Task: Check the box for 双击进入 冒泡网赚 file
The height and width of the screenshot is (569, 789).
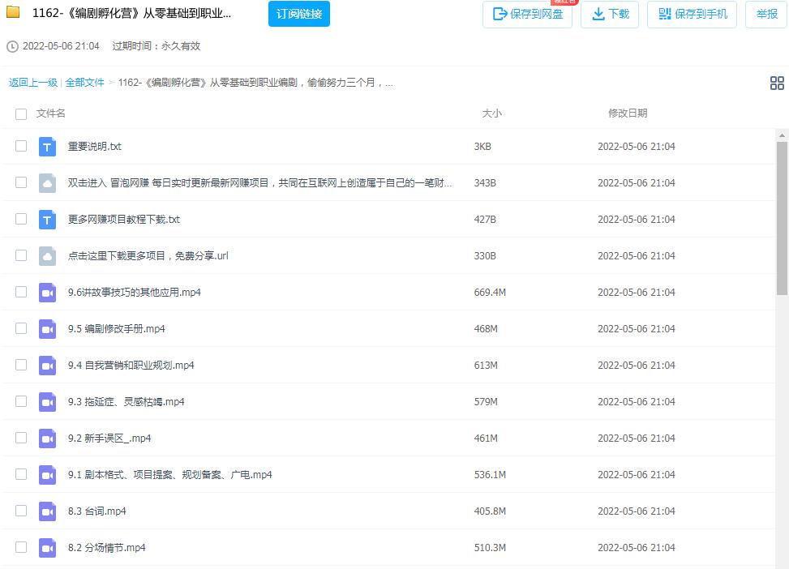Action: [21, 182]
